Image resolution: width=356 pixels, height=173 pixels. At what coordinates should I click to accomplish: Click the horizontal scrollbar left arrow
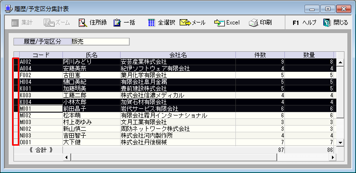pos(66,157)
